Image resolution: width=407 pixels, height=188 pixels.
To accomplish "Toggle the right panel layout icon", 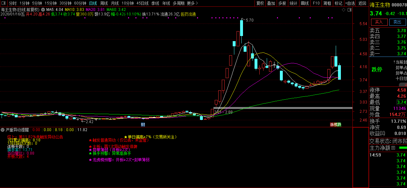I will (350, 10).
